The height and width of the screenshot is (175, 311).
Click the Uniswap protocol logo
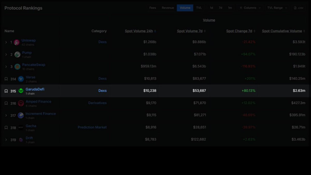[x=17, y=42]
